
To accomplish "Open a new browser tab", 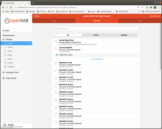I will pos(33,3).
